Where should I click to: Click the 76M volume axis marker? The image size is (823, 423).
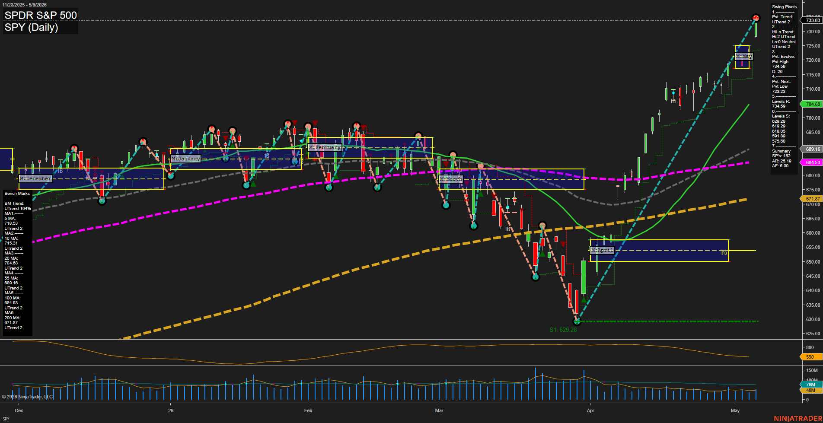click(811, 385)
